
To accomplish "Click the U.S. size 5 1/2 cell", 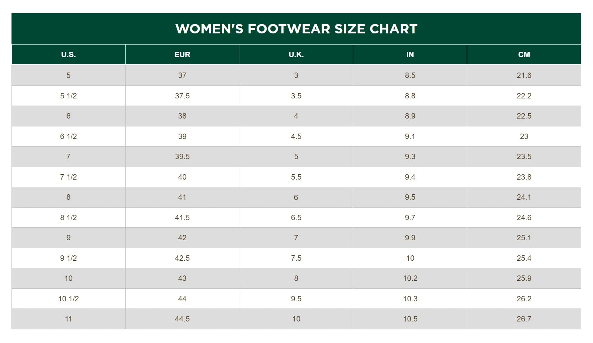I will (x=68, y=96).
